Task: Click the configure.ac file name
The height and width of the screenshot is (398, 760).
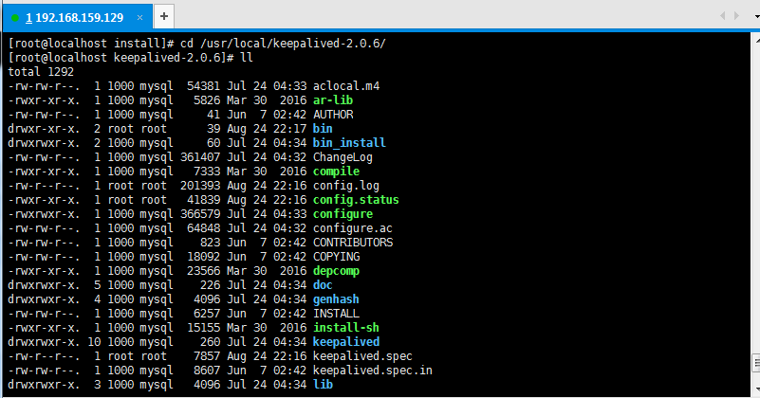Action: tap(353, 228)
